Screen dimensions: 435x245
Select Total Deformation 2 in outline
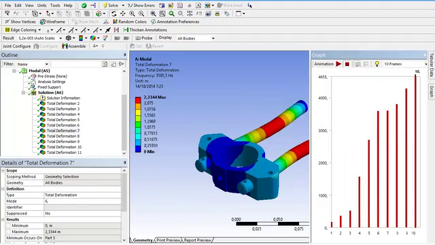(63, 103)
